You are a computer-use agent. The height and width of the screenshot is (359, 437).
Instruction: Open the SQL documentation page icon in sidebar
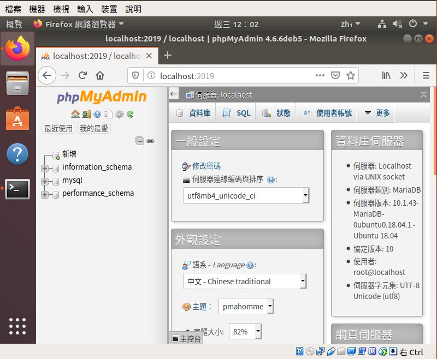coord(108,114)
